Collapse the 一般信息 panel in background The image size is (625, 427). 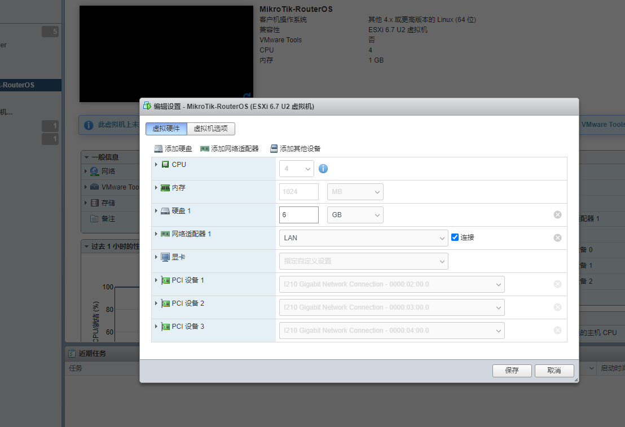pos(86,157)
